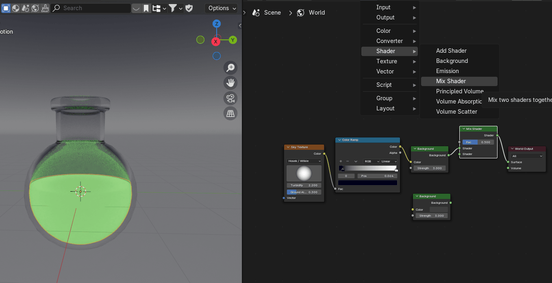Click the blue Z axis gizmo ball
Viewport: 552px width, 283px height.
217,24
